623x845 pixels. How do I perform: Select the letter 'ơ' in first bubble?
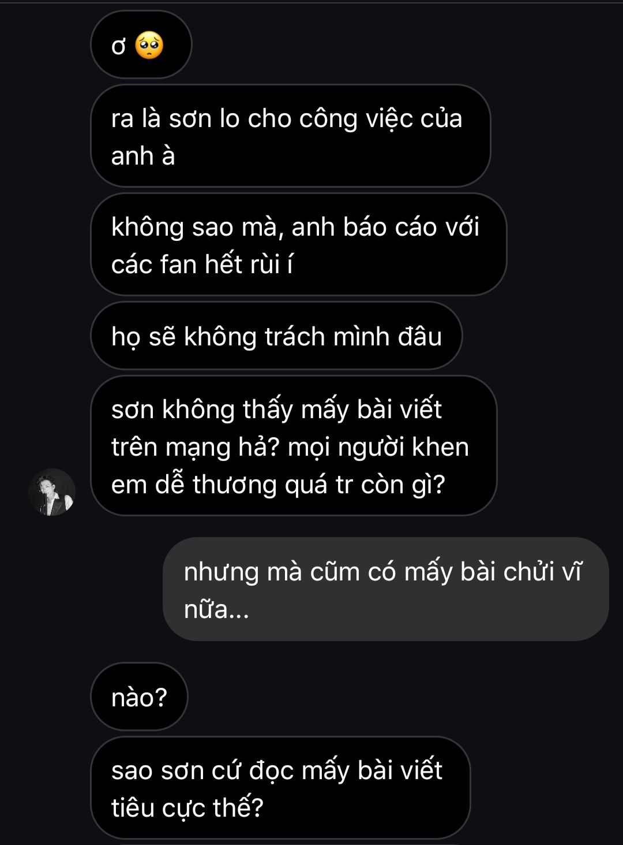pos(119,46)
